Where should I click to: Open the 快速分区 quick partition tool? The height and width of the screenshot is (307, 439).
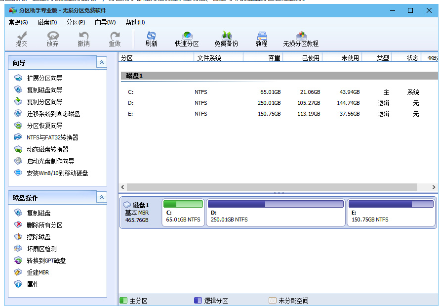[x=187, y=39]
